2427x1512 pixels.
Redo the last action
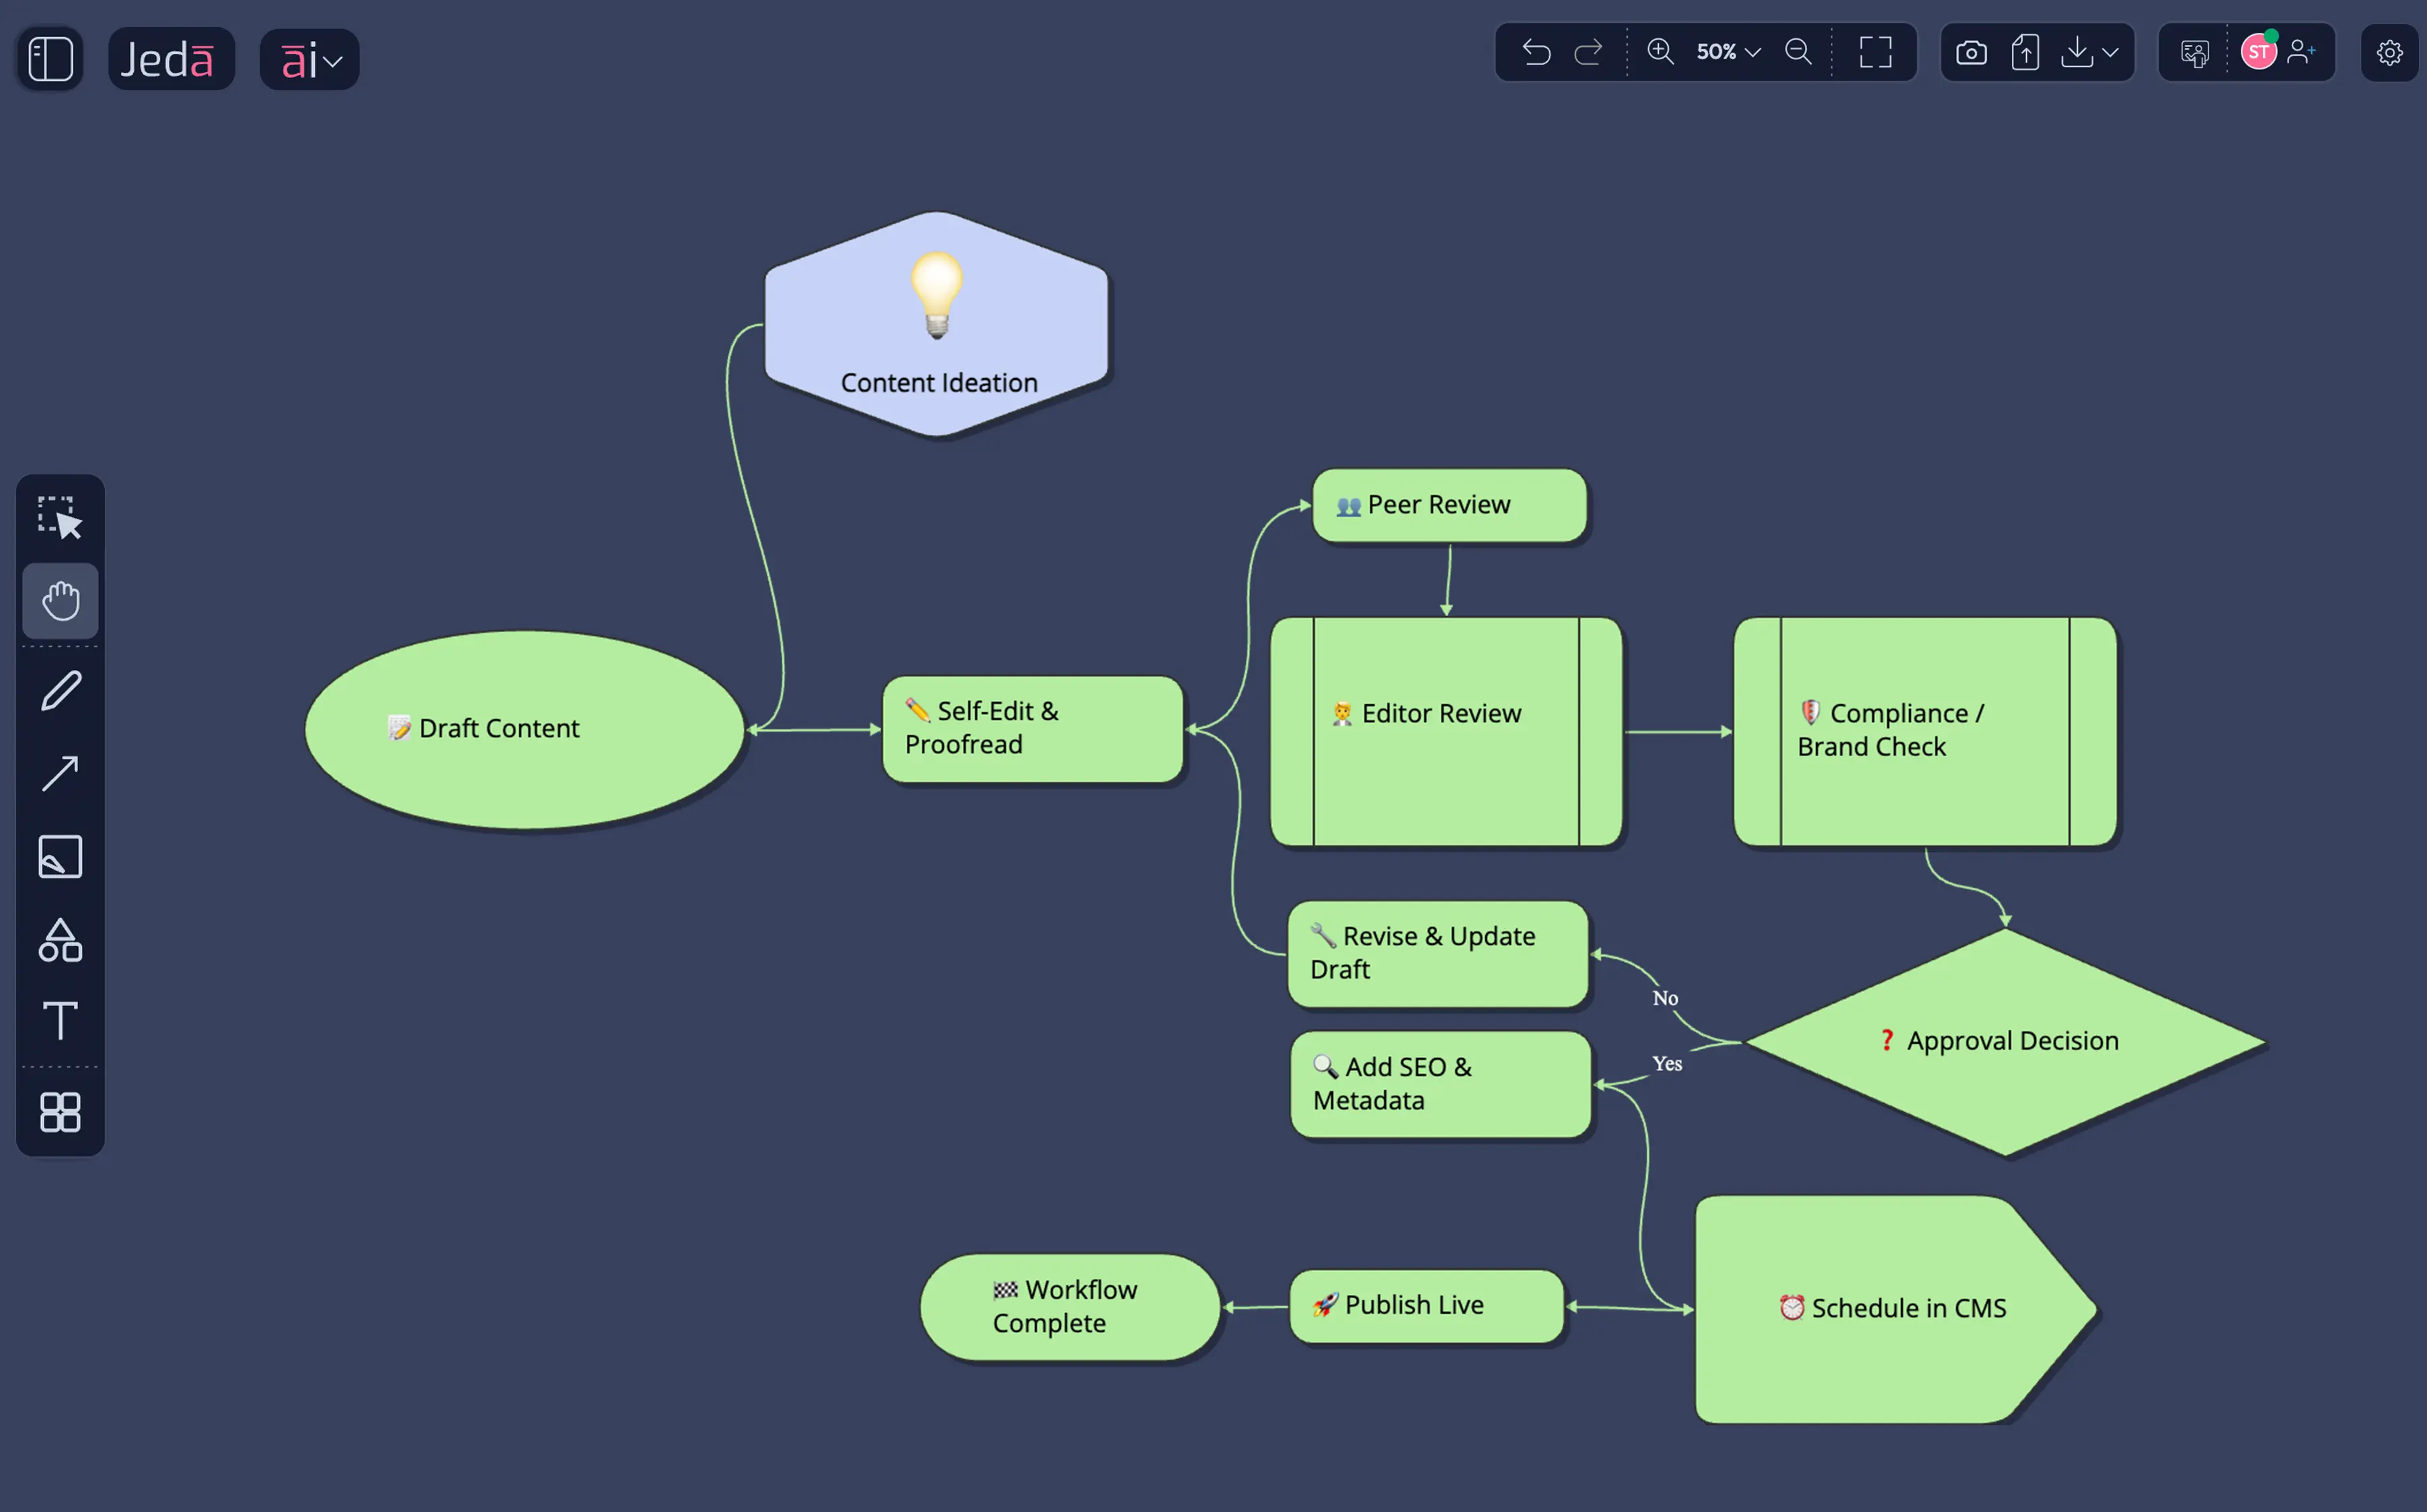1588,52
